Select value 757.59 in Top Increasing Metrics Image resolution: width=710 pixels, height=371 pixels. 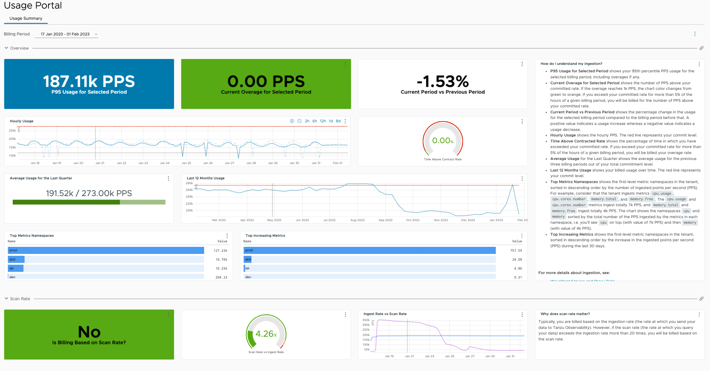click(x=516, y=251)
